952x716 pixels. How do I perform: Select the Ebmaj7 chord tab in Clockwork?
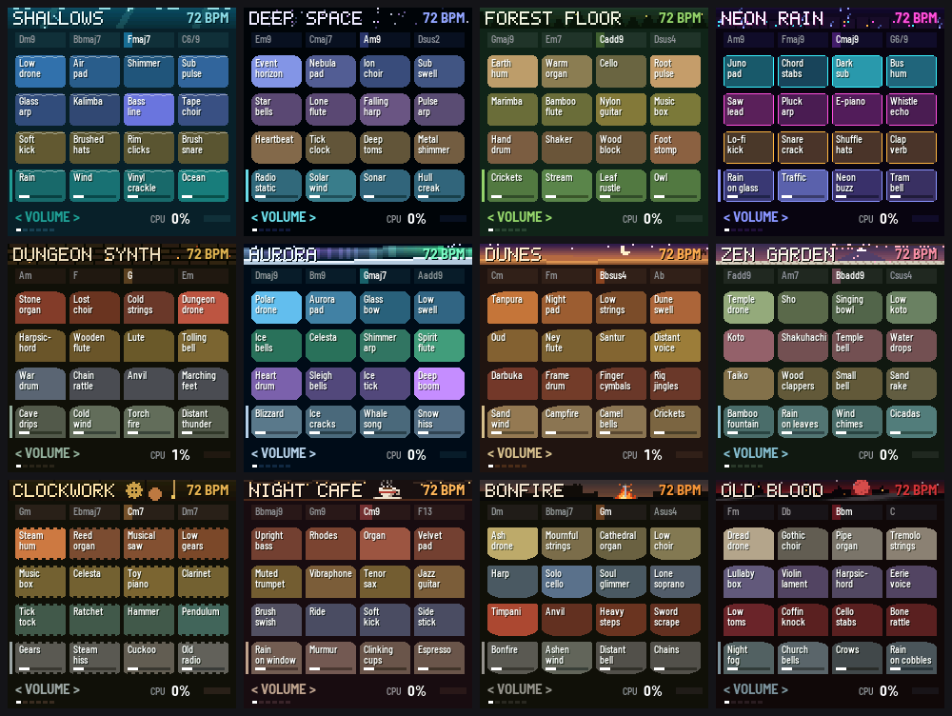94,512
